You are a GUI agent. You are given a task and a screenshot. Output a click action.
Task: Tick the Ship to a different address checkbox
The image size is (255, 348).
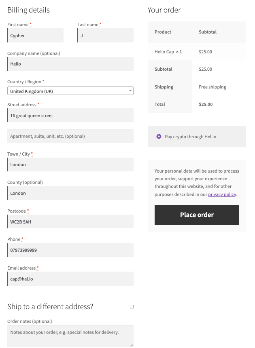tap(132, 306)
